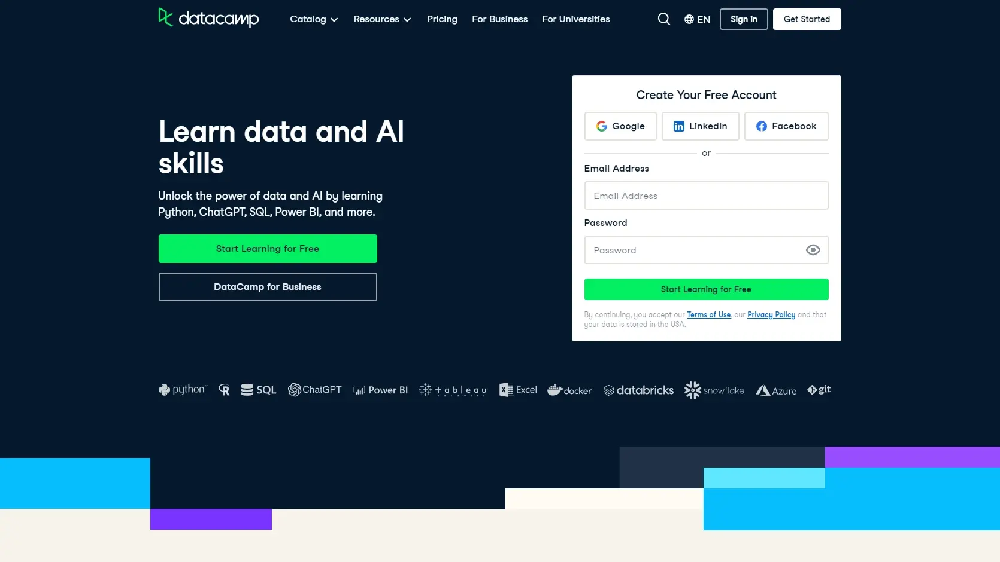Click DataCamp for Business button
Screen dimensions: 1000x562
(268, 287)
